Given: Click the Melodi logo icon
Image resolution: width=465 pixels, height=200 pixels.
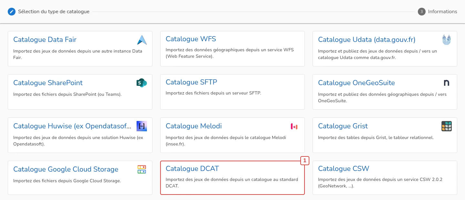Looking at the screenshot, I should tap(294, 126).
